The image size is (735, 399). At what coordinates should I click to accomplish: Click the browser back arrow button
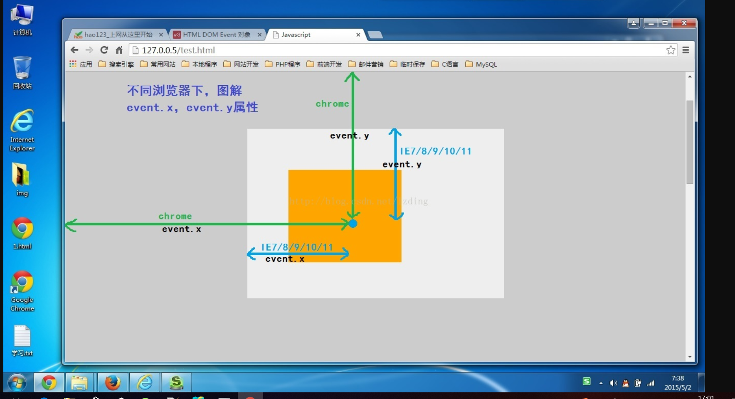click(74, 50)
